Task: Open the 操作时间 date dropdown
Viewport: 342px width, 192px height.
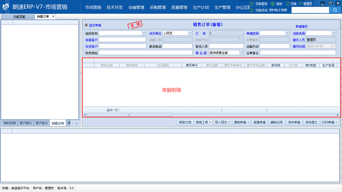Action: click(x=334, y=46)
